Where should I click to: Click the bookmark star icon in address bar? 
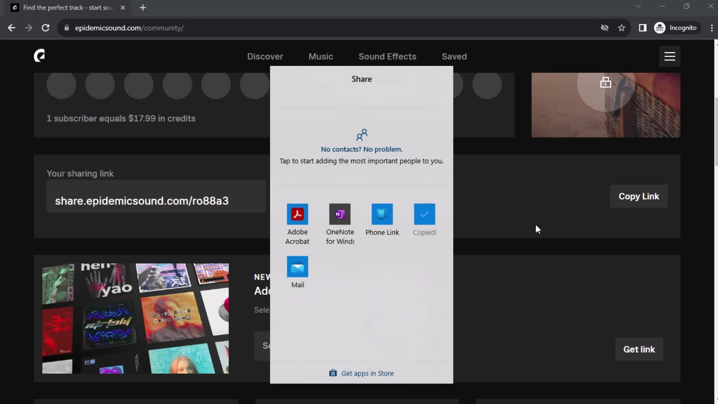click(622, 28)
